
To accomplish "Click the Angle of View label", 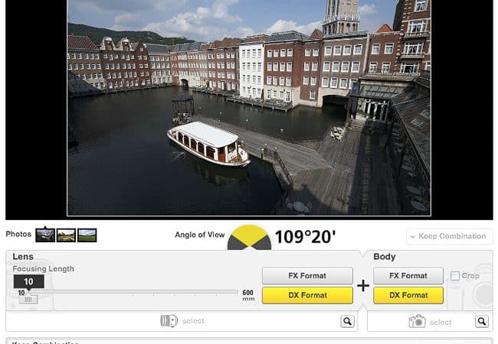I will pos(200,235).
